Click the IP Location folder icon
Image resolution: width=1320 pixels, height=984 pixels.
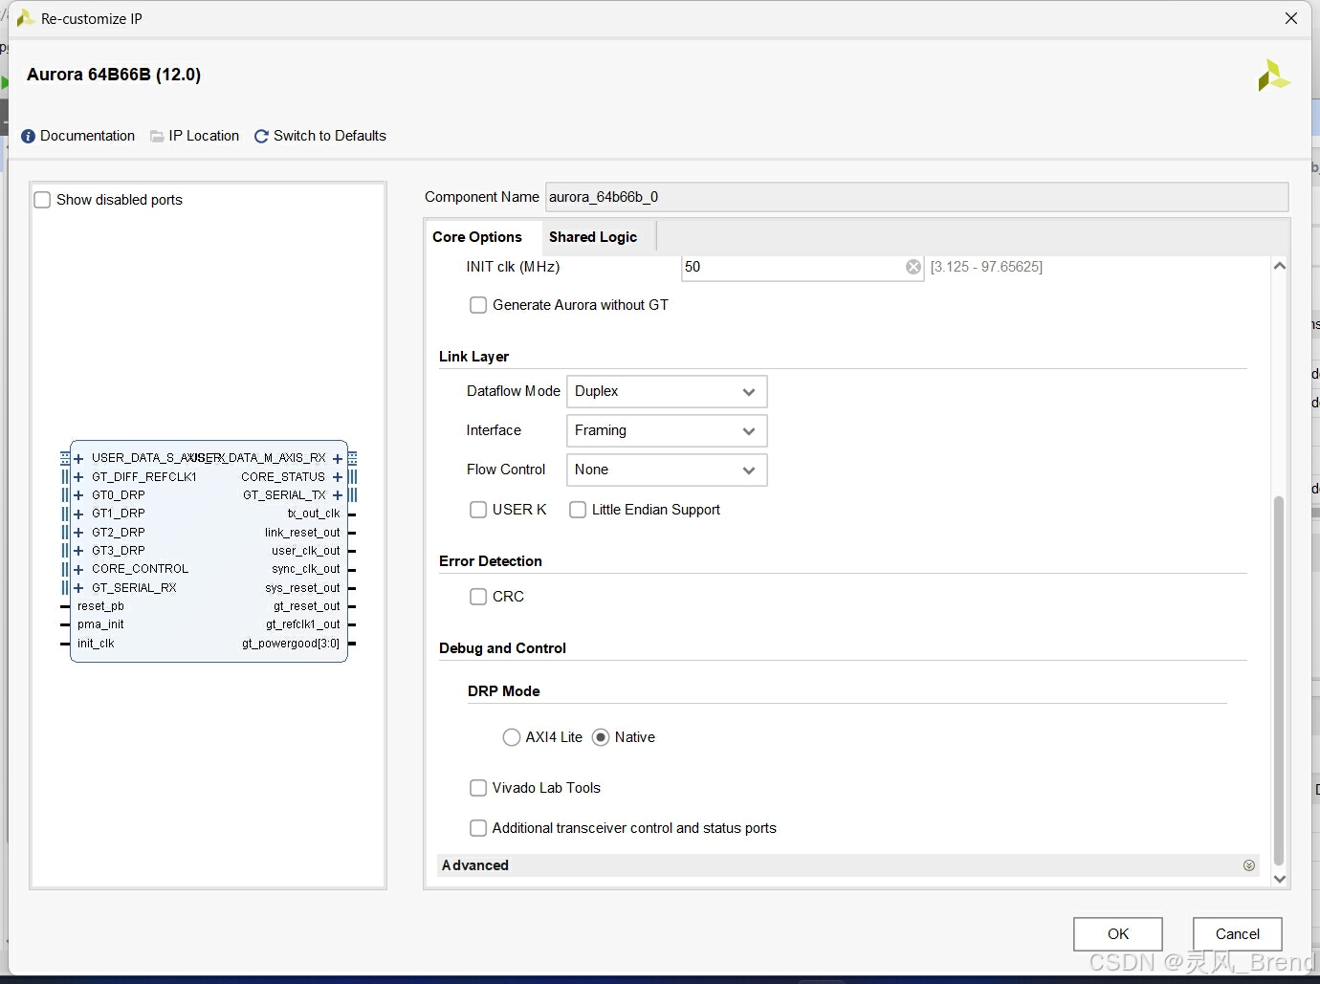pos(157,137)
